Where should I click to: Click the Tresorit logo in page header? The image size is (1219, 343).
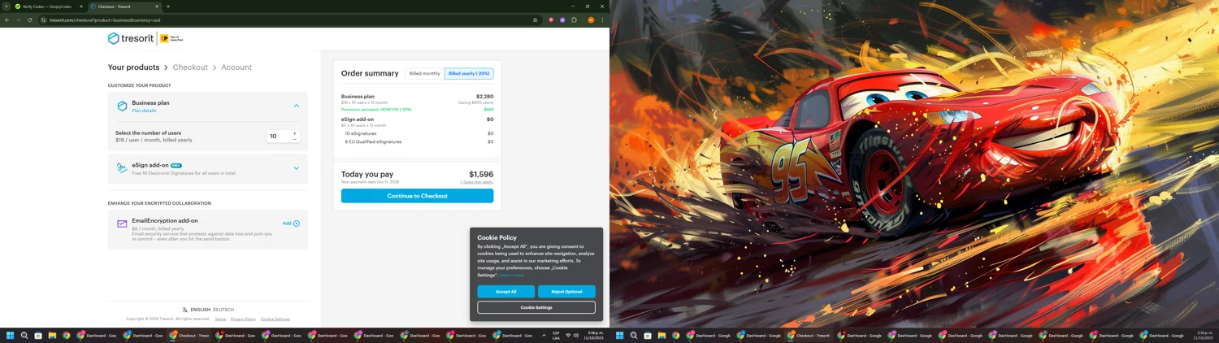131,38
